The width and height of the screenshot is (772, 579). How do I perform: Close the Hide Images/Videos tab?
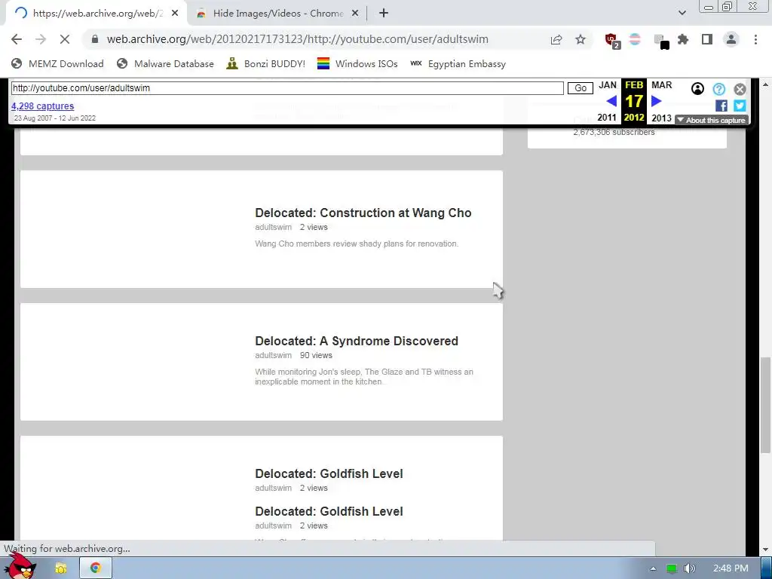tap(355, 14)
